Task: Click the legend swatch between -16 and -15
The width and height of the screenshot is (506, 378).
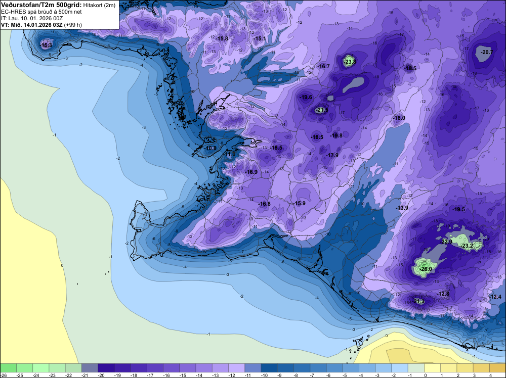Action: 172,368
